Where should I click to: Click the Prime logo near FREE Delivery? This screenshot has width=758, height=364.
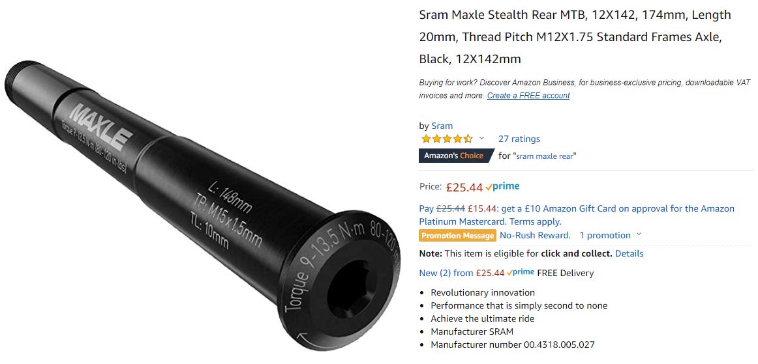(521, 273)
